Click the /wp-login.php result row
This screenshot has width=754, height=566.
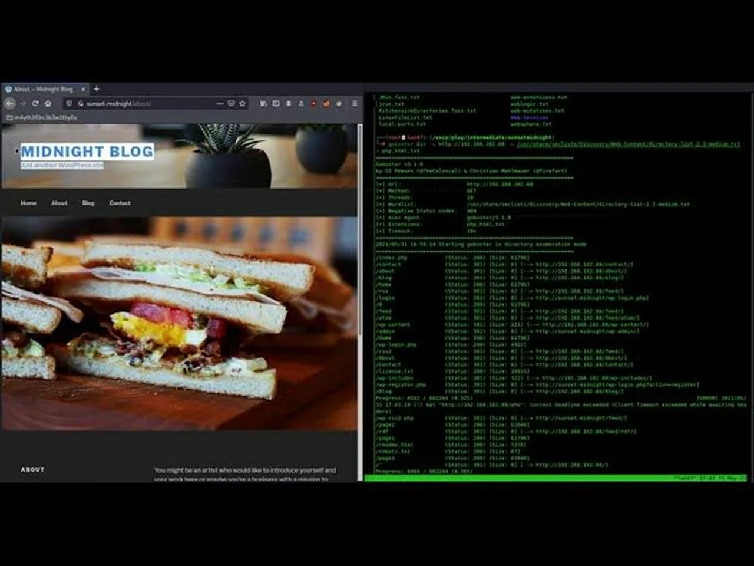451,344
